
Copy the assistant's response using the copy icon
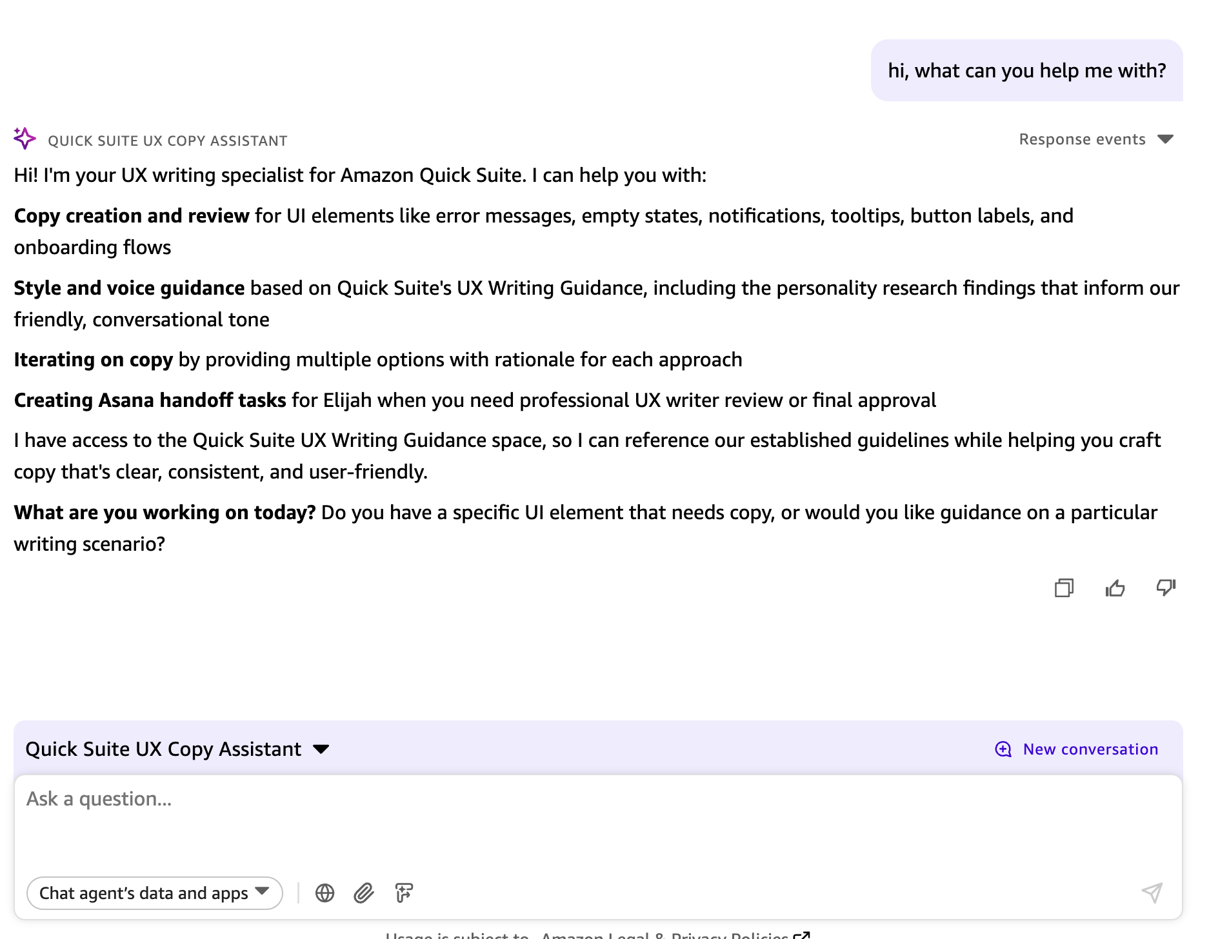click(x=1063, y=588)
